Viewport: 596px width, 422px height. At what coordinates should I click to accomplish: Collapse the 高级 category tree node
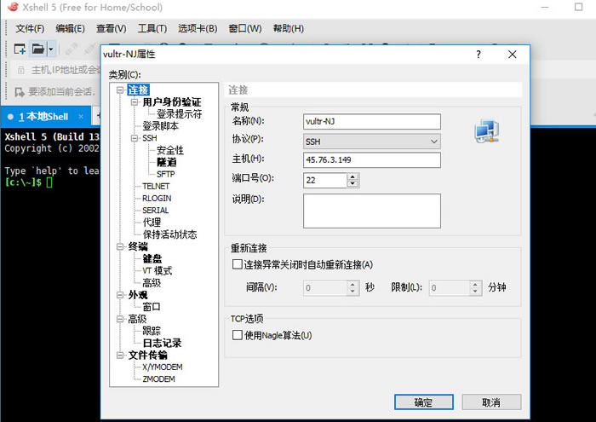tap(120, 319)
